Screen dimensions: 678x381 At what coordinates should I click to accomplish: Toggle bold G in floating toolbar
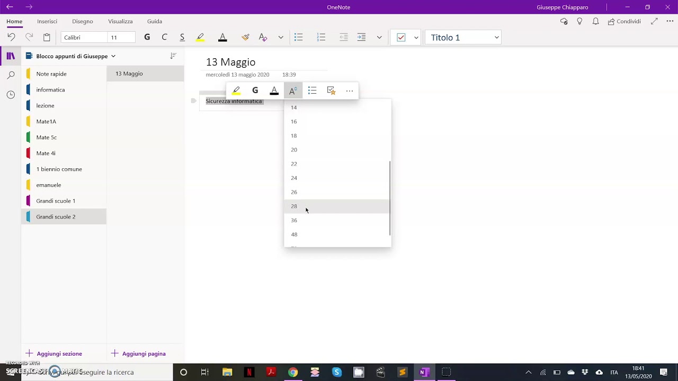[x=255, y=90]
